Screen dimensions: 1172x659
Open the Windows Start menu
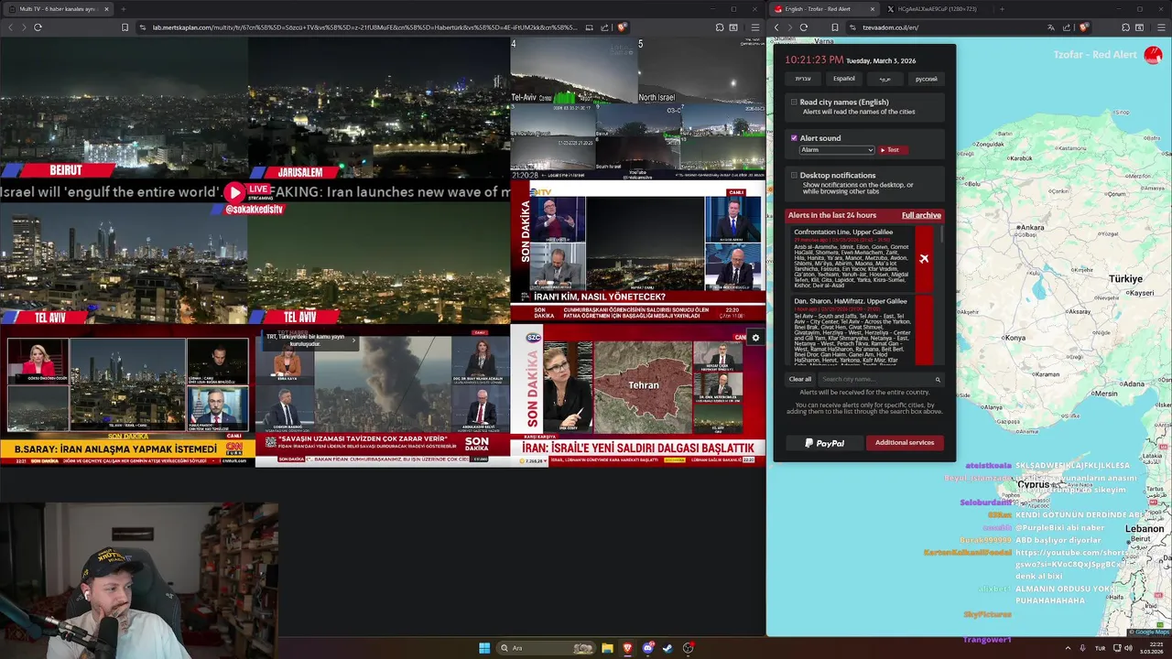(484, 648)
